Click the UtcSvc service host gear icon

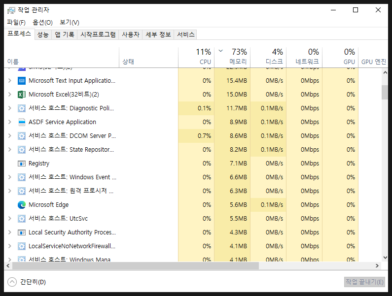22,219
